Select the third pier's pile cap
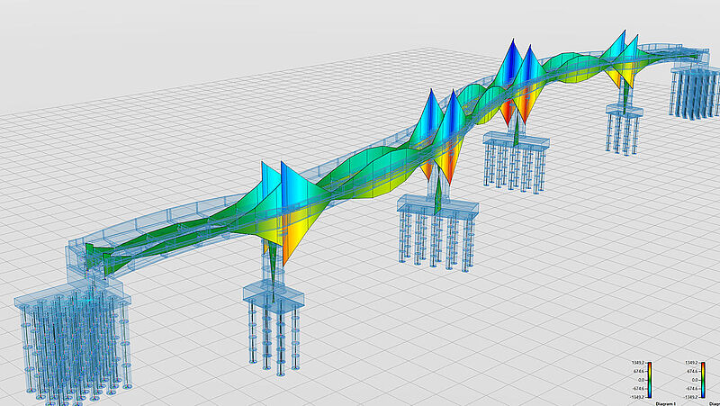 point(516,140)
